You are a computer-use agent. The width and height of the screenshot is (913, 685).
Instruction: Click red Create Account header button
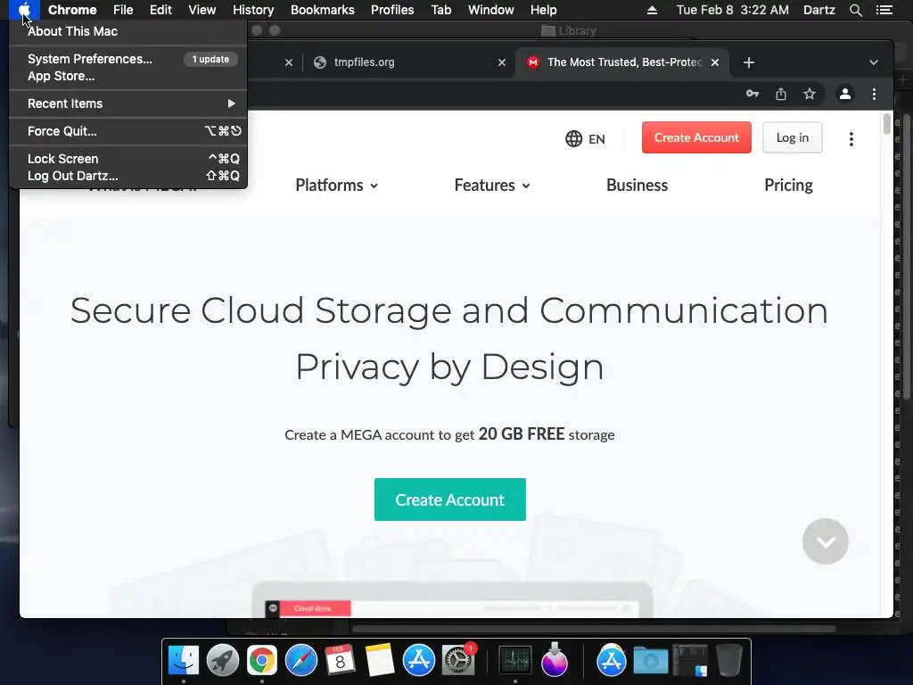point(696,137)
